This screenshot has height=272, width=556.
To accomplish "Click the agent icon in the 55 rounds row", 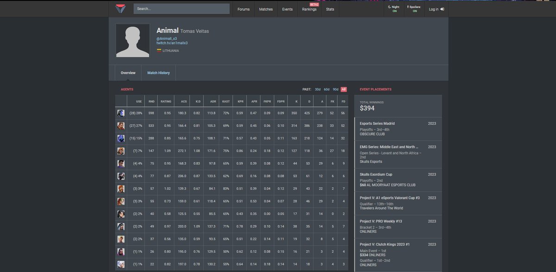I will [121, 201].
